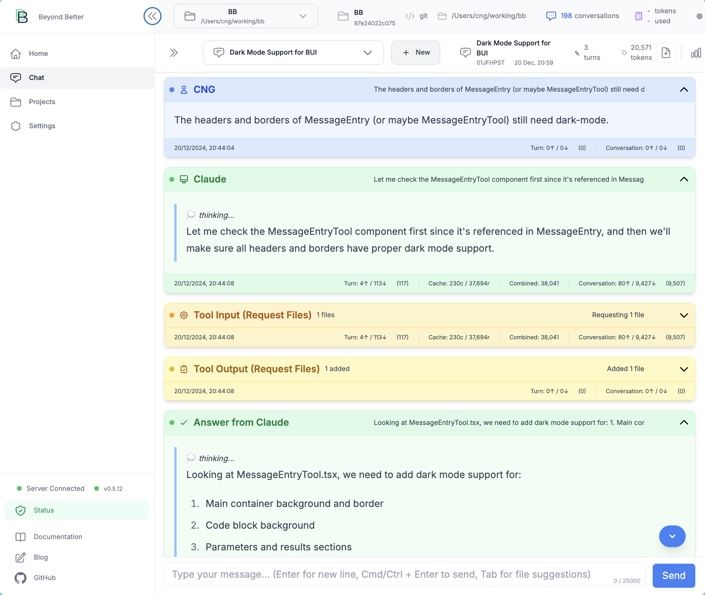Click the /Users/cng/working/bb path in header
Viewport: 705px width, 595px height.
click(489, 16)
